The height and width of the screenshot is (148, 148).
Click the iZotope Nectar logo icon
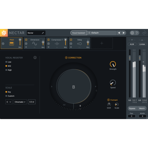4,33
